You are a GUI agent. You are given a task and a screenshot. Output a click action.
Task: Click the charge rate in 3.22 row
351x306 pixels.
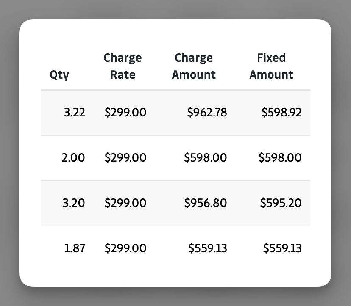click(125, 113)
